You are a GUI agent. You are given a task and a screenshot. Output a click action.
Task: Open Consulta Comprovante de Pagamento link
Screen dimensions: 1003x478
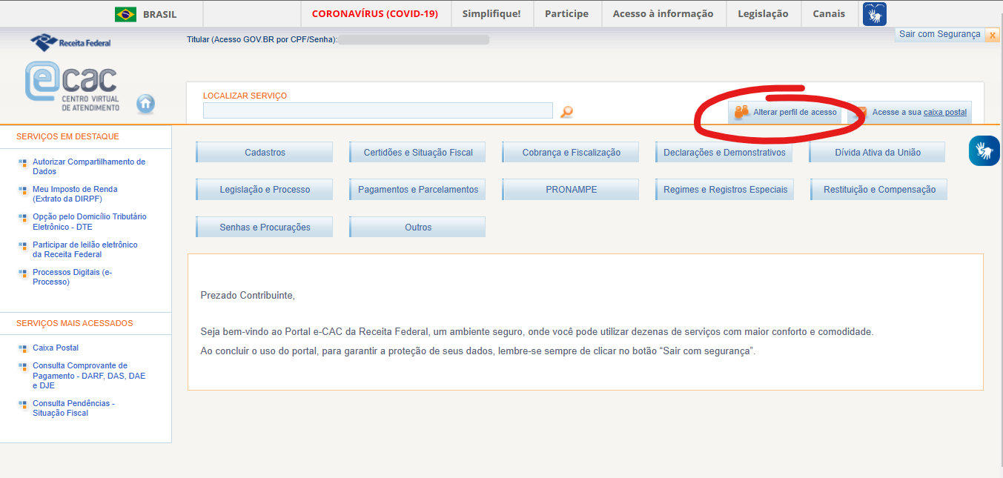(89, 376)
